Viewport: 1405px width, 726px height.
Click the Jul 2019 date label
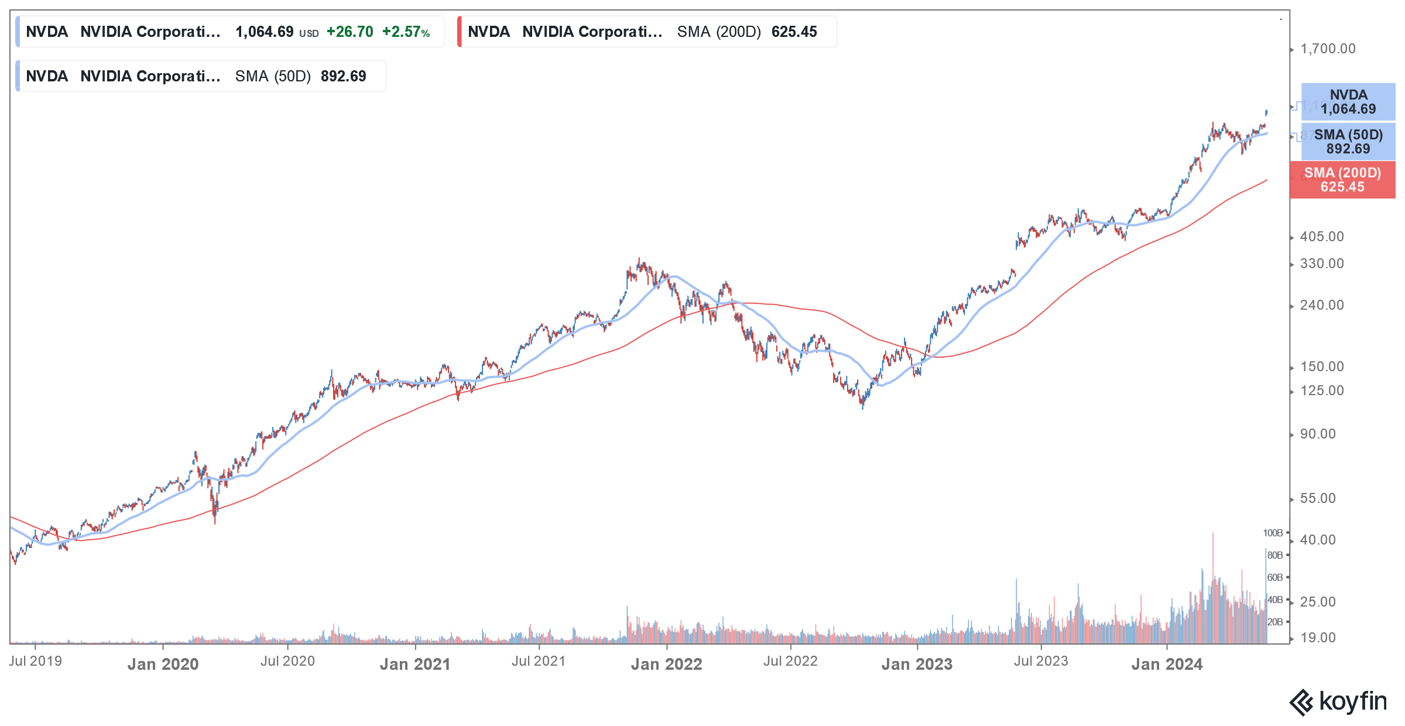pos(35,661)
